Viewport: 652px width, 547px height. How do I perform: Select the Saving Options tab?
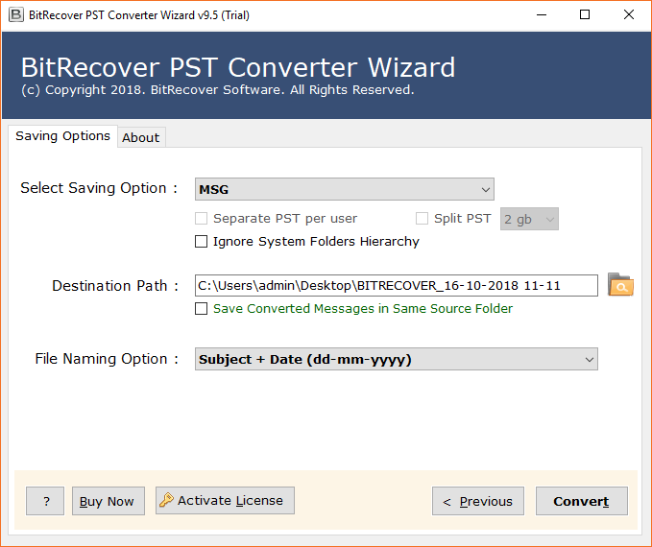pos(62,136)
